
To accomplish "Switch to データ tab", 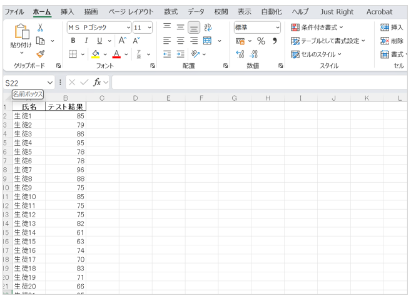I will pos(196,12).
